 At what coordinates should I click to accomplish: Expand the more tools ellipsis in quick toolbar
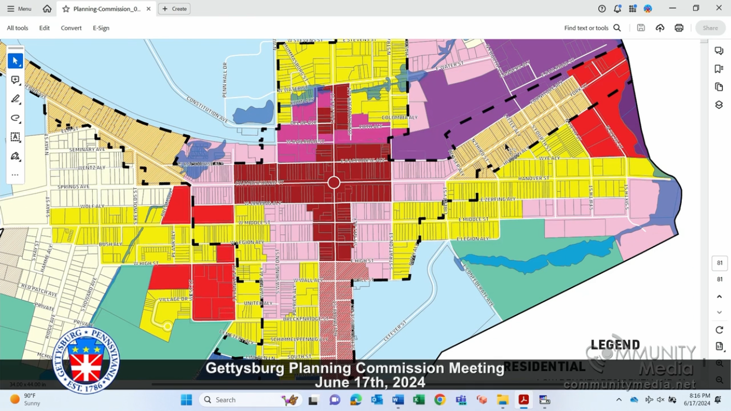[15, 175]
